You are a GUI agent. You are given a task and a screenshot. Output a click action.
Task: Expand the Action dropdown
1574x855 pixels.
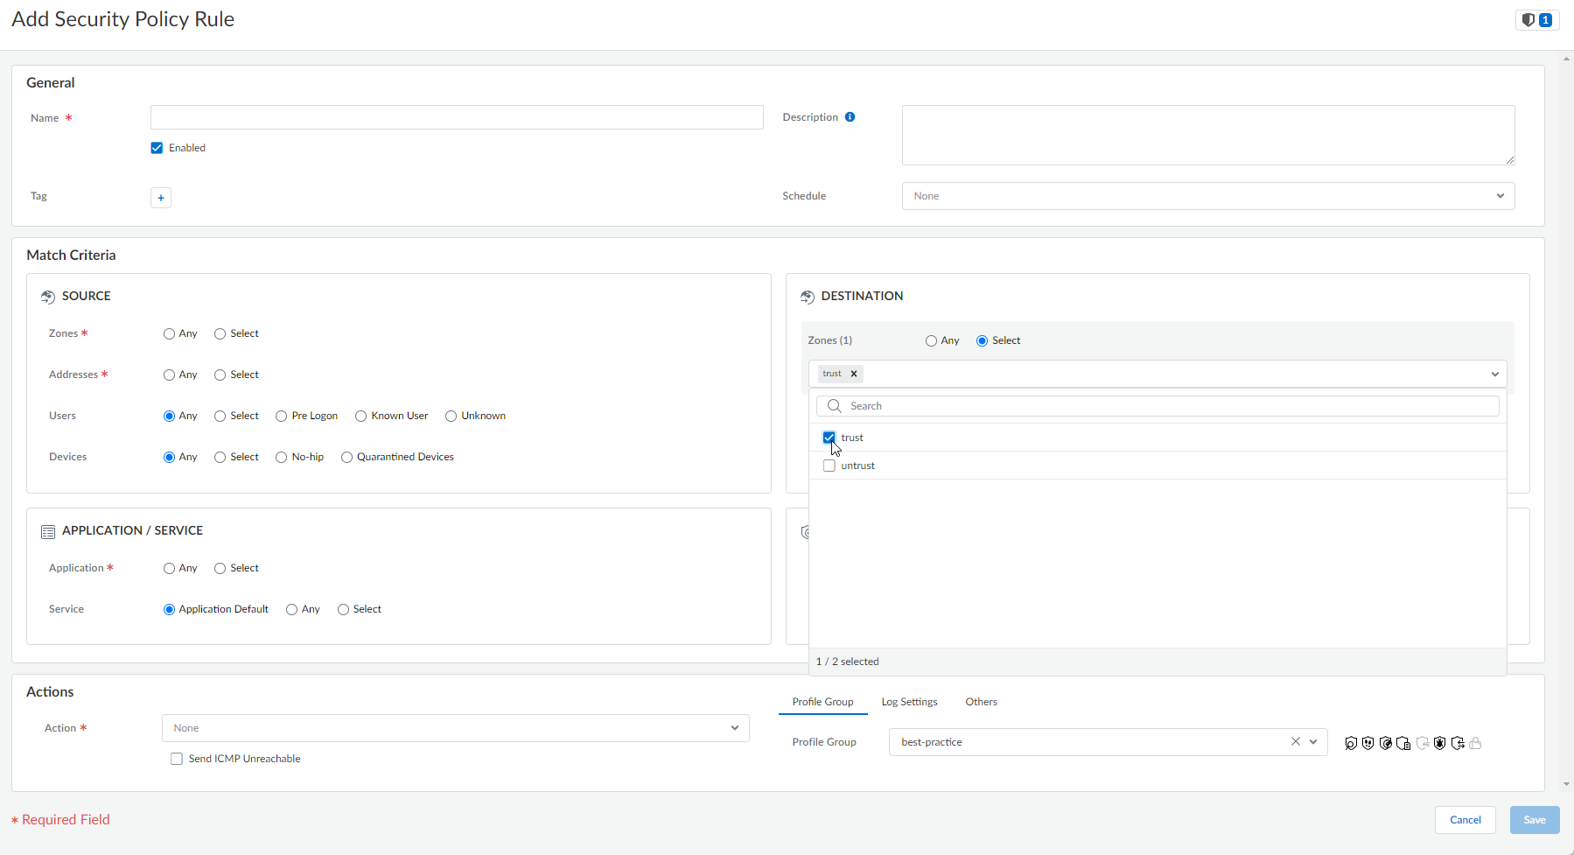click(455, 728)
